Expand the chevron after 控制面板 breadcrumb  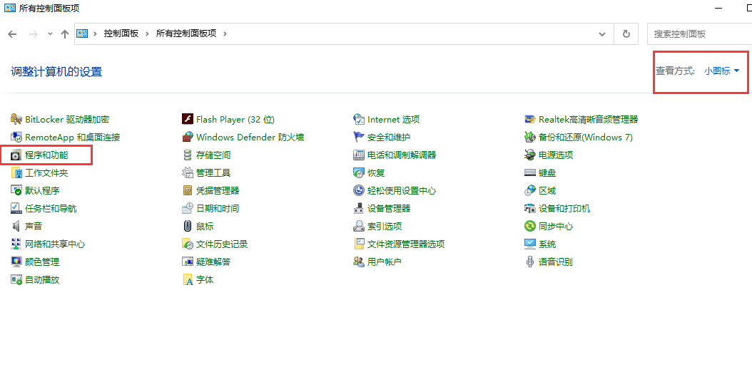click(148, 33)
